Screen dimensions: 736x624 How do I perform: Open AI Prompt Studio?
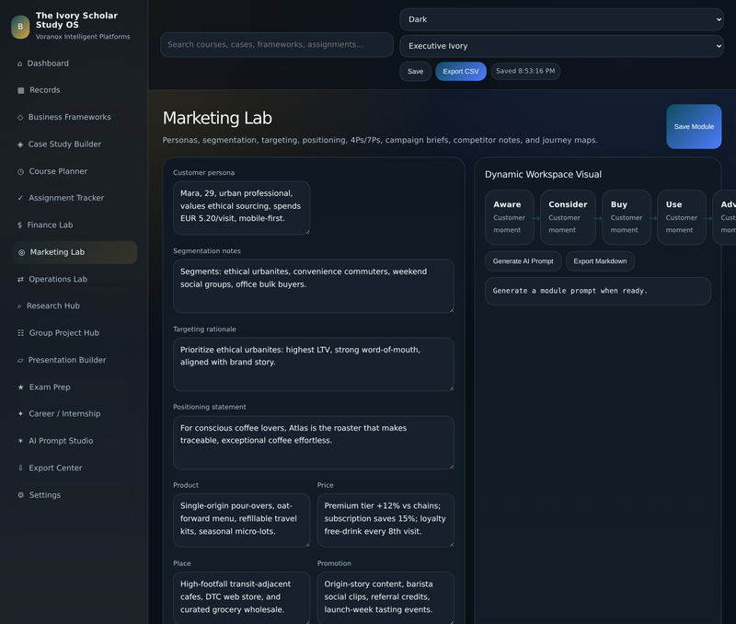click(75, 442)
